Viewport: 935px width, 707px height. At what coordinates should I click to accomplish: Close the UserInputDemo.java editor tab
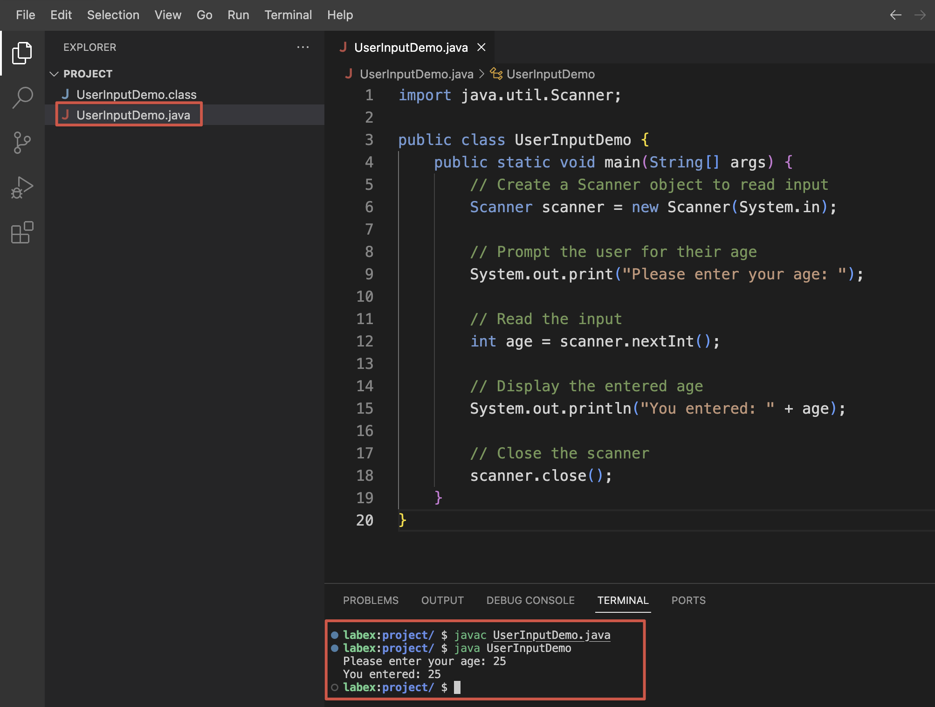click(481, 47)
